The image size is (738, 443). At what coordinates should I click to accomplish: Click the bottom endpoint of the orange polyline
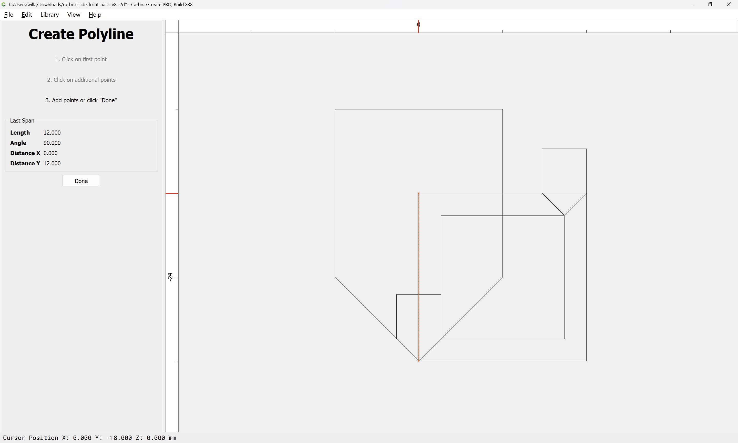[418, 361]
